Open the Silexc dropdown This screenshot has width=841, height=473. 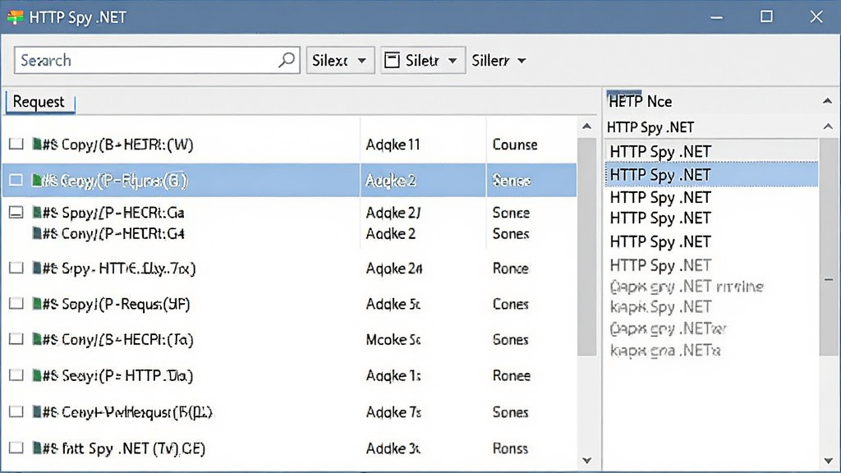coord(340,60)
